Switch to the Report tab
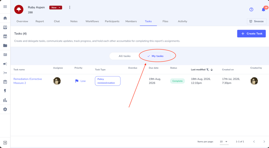Image resolution: width=269 pixels, height=148 pixels. pos(40,21)
